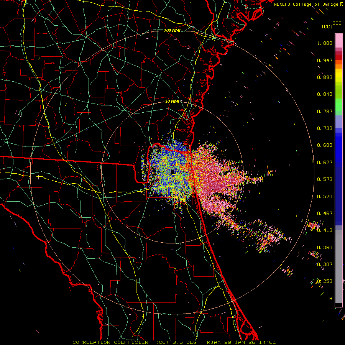
Task: Click the 0.893 value on the color scale
Action: pos(325,77)
